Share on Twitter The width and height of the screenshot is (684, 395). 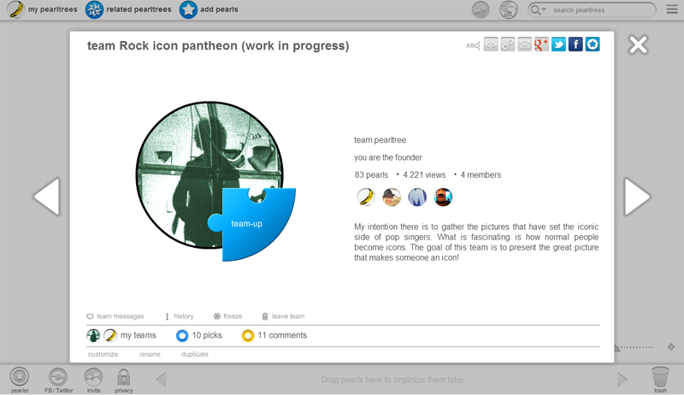[558, 44]
